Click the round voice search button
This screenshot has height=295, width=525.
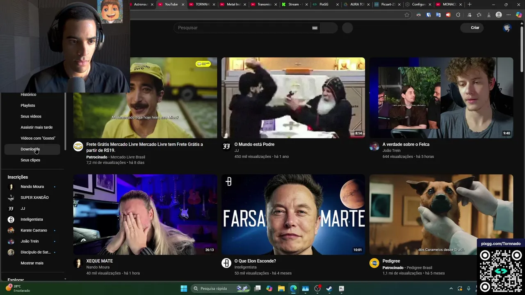point(347,28)
